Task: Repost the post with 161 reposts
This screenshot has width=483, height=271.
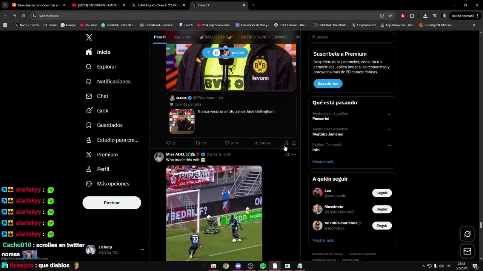Action: tap(200, 143)
